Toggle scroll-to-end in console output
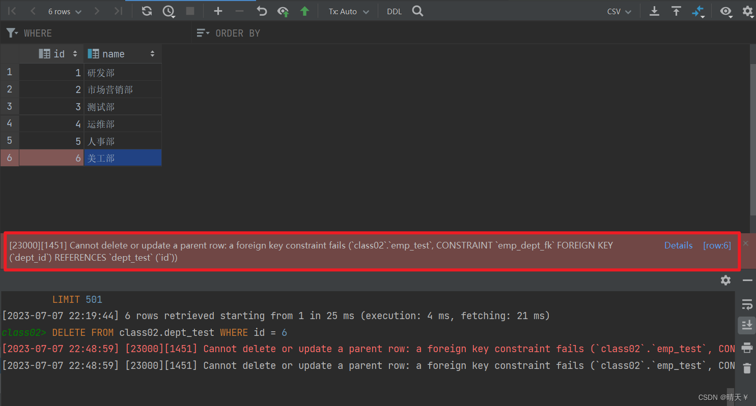756x406 pixels. point(747,326)
